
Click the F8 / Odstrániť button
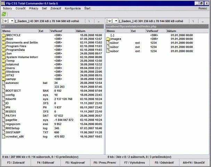164,162
